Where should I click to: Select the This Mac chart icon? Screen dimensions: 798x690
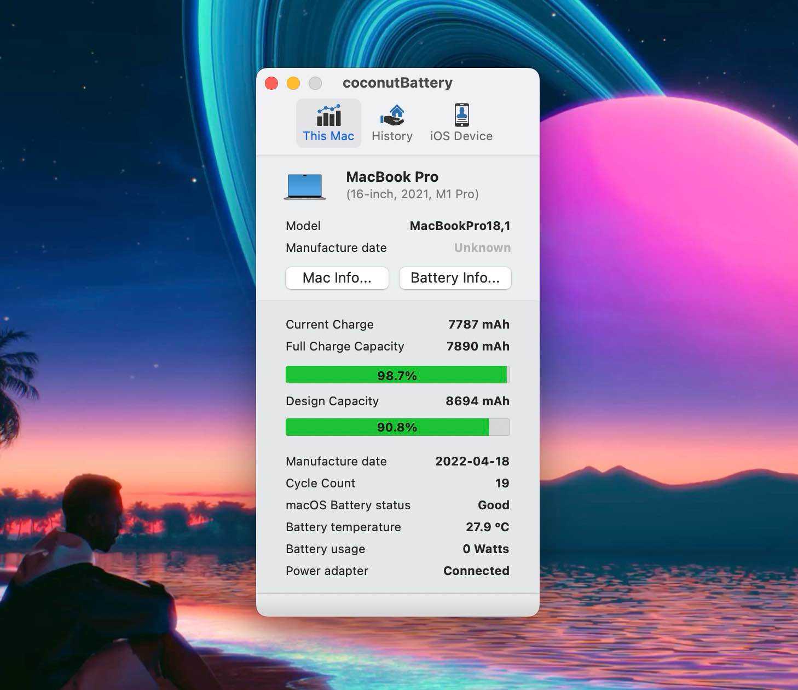328,116
